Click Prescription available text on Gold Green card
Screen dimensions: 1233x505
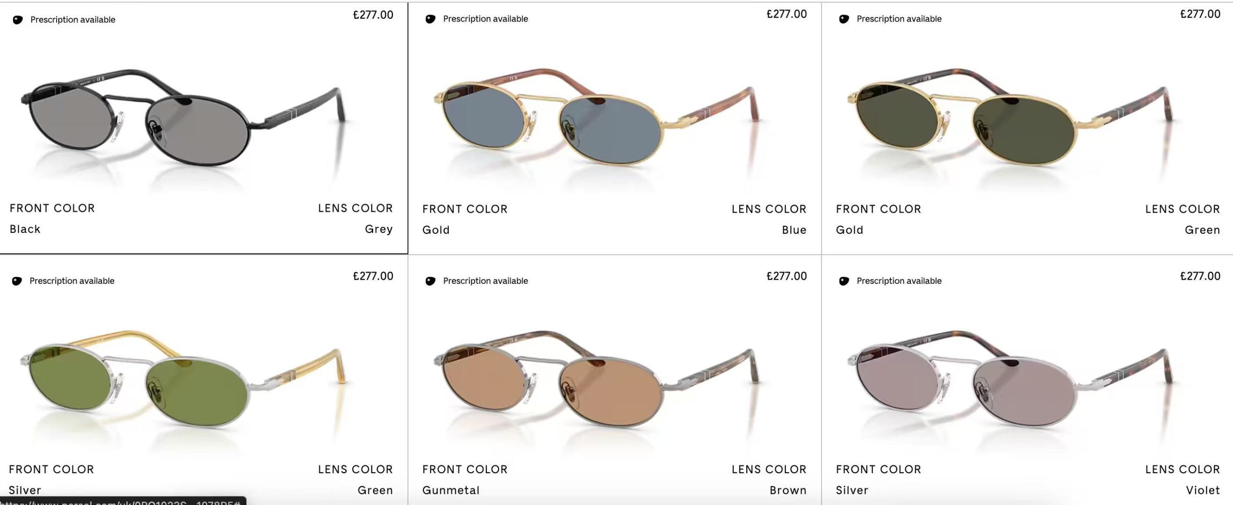899,19
